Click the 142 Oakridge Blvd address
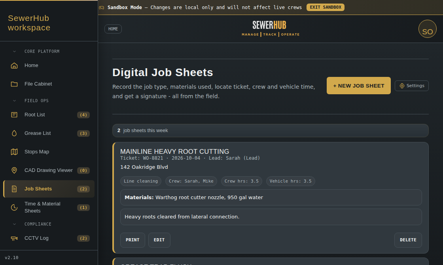443x265 pixels. click(144, 167)
